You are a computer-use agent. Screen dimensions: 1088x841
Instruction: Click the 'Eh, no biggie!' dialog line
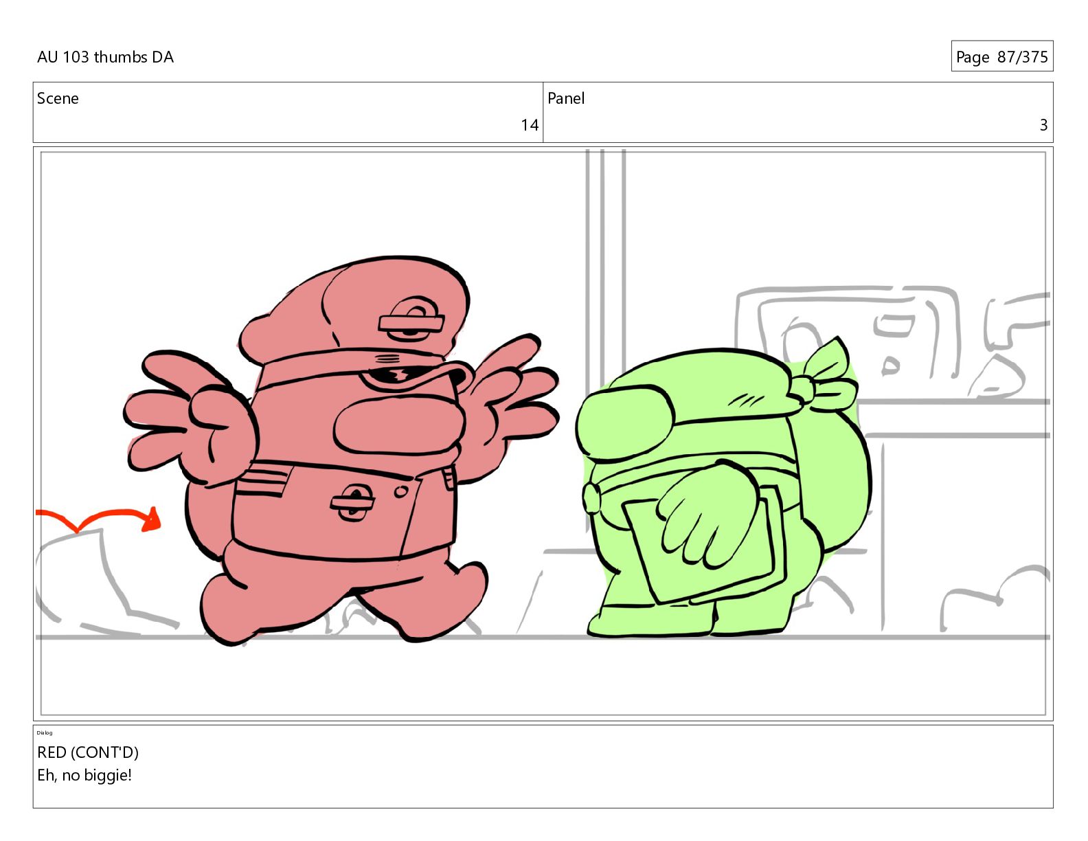(84, 775)
